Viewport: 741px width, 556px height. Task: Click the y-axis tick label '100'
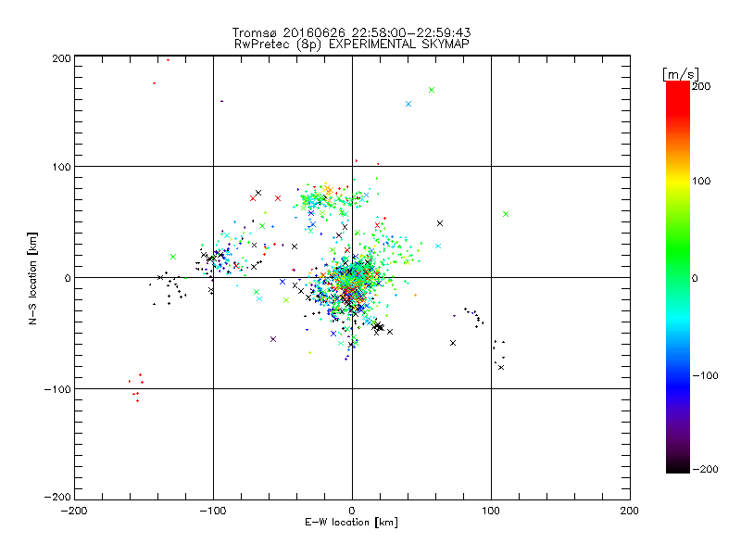coord(62,167)
